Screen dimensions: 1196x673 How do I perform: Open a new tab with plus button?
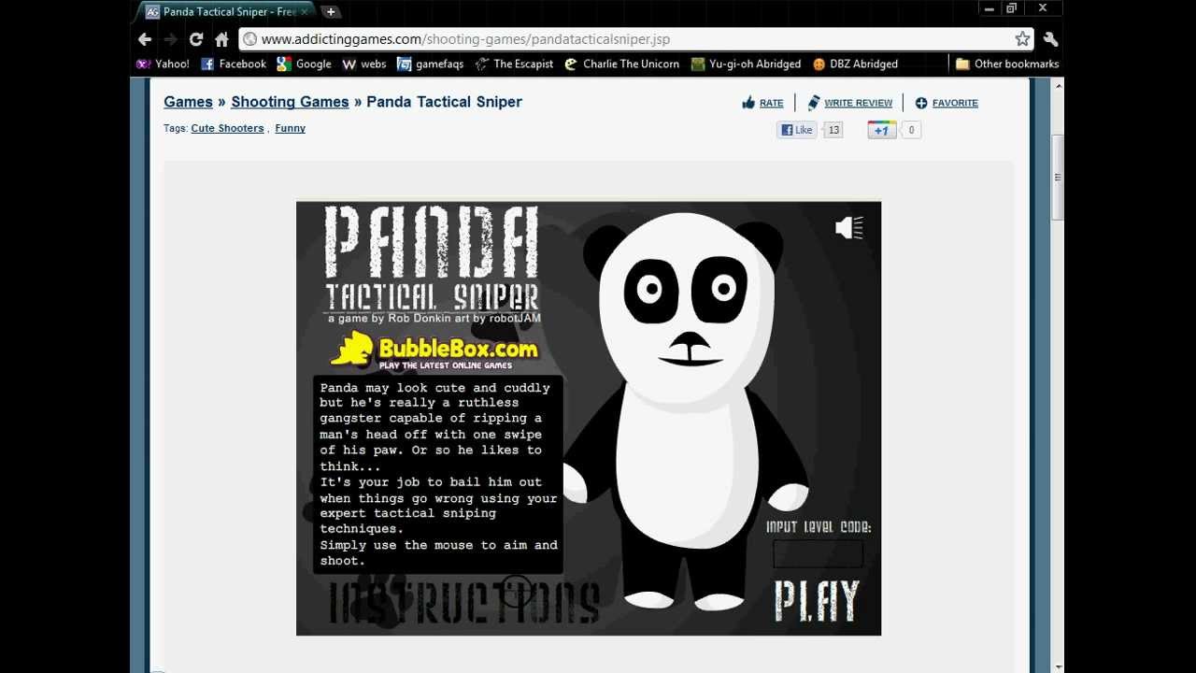[x=331, y=12]
